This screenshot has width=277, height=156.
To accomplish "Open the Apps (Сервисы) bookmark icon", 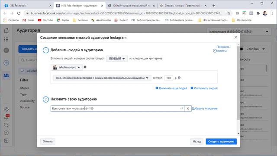I will click(11, 20).
